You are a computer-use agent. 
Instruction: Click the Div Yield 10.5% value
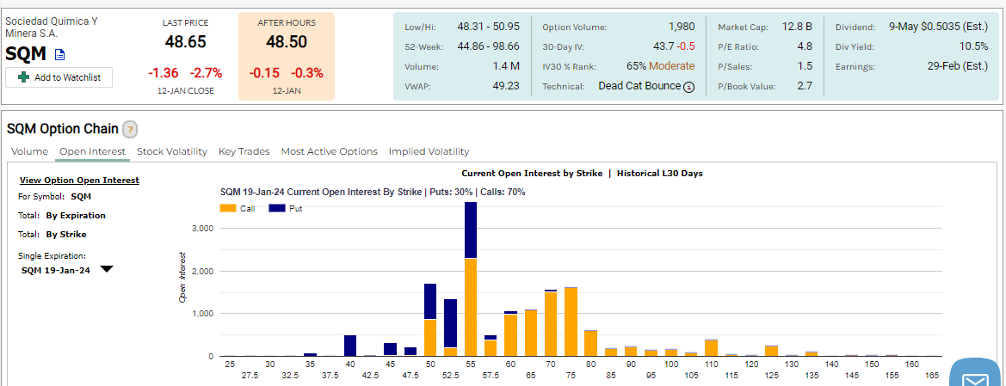click(x=973, y=46)
